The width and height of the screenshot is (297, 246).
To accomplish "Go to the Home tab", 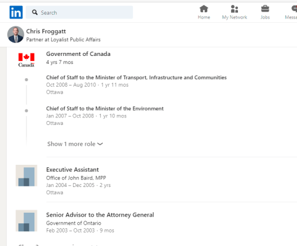I will (x=204, y=12).
